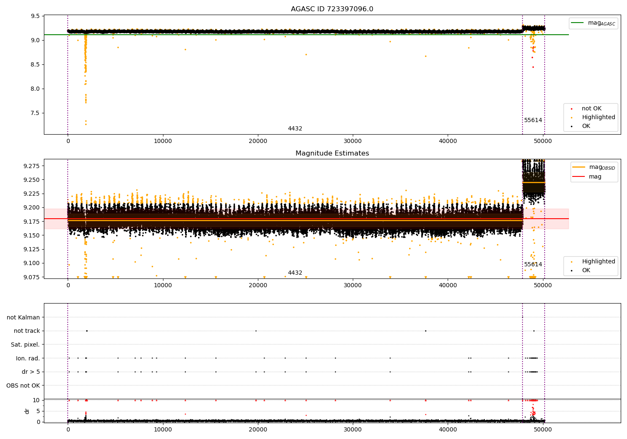This screenshot has width=627, height=439.
Task: Select the 'not track' row label
Action: [27, 331]
